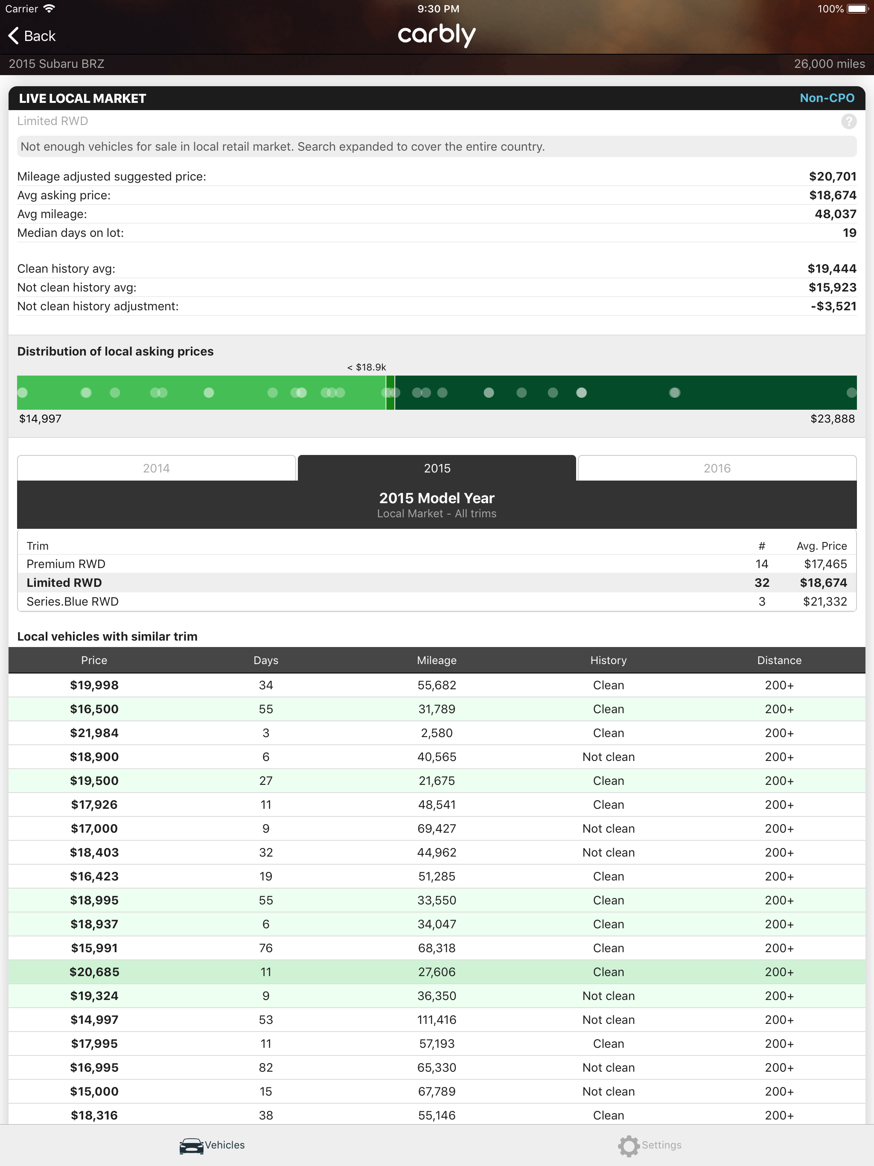Sort listings by Price column header
The height and width of the screenshot is (1166, 874).
click(x=94, y=660)
